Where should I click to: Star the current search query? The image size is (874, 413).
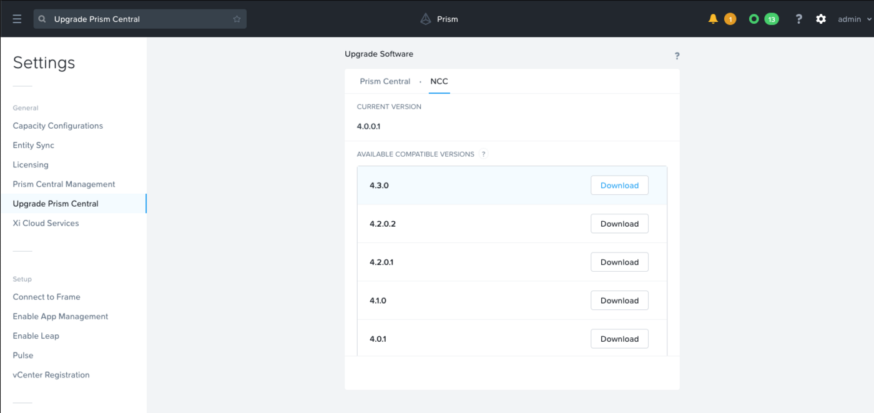click(237, 19)
